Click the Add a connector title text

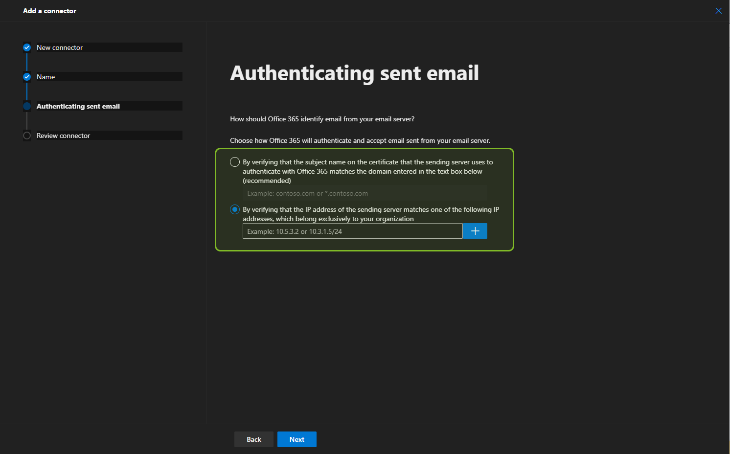click(50, 11)
